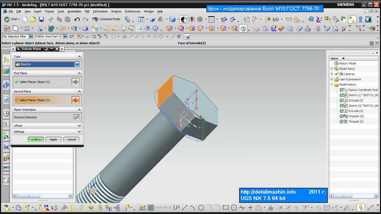
Task: Select the Circle sketch tool in bottom toolbar
Action: [201, 207]
